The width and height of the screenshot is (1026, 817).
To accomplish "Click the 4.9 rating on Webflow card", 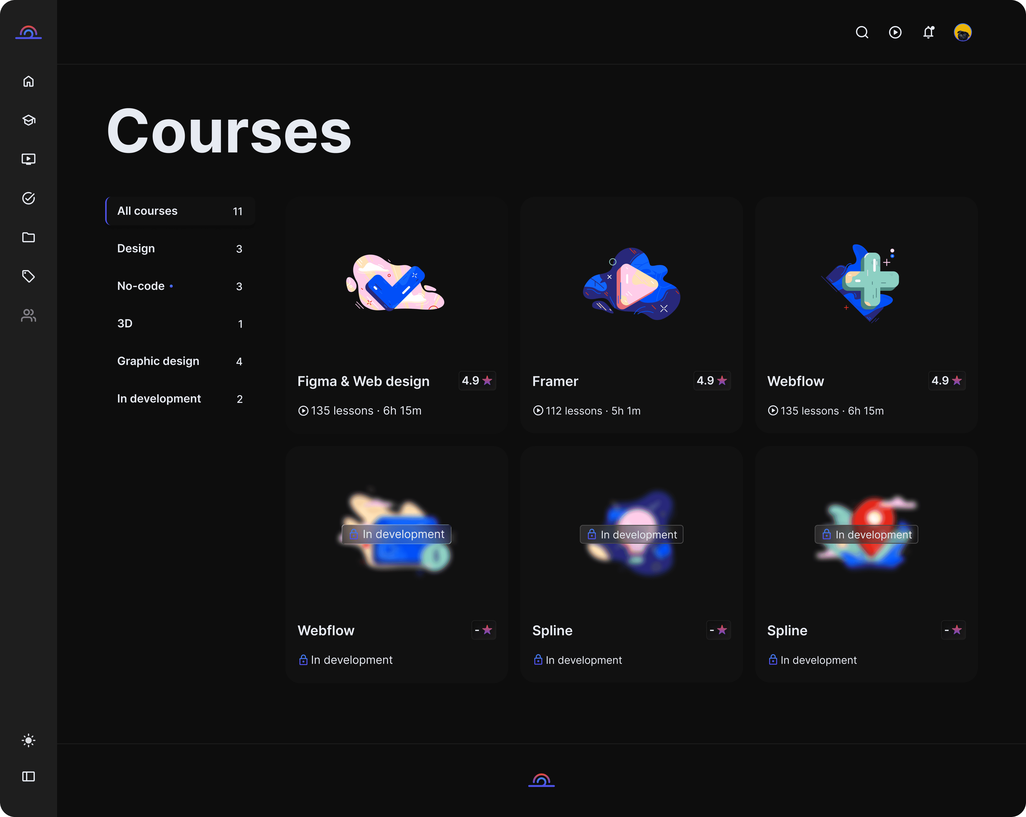I will (x=947, y=381).
